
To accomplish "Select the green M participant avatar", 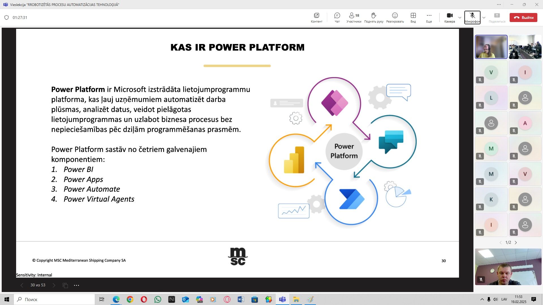I will 491,149.
